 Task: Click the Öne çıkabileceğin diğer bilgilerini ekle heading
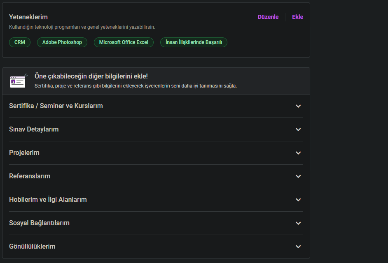click(x=91, y=76)
